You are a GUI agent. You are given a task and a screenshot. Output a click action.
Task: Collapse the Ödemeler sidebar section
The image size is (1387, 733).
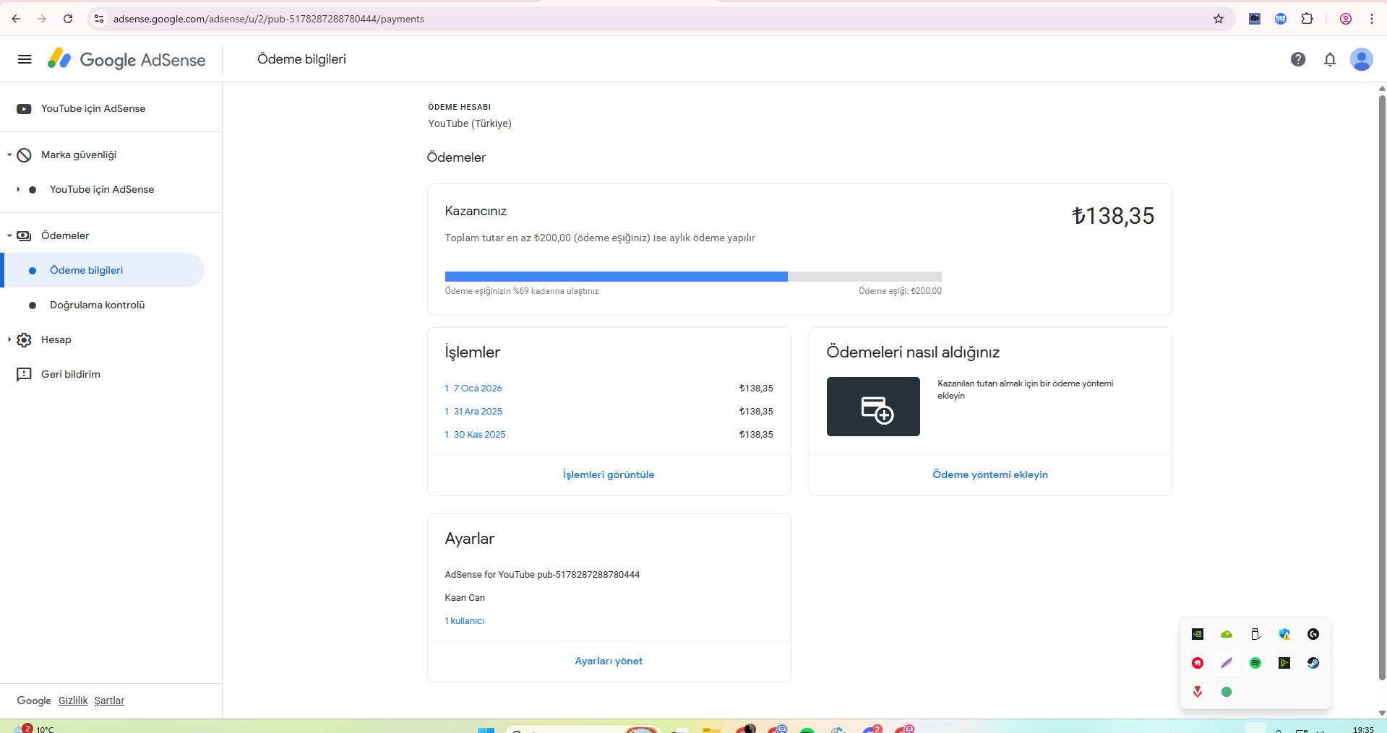(9, 235)
